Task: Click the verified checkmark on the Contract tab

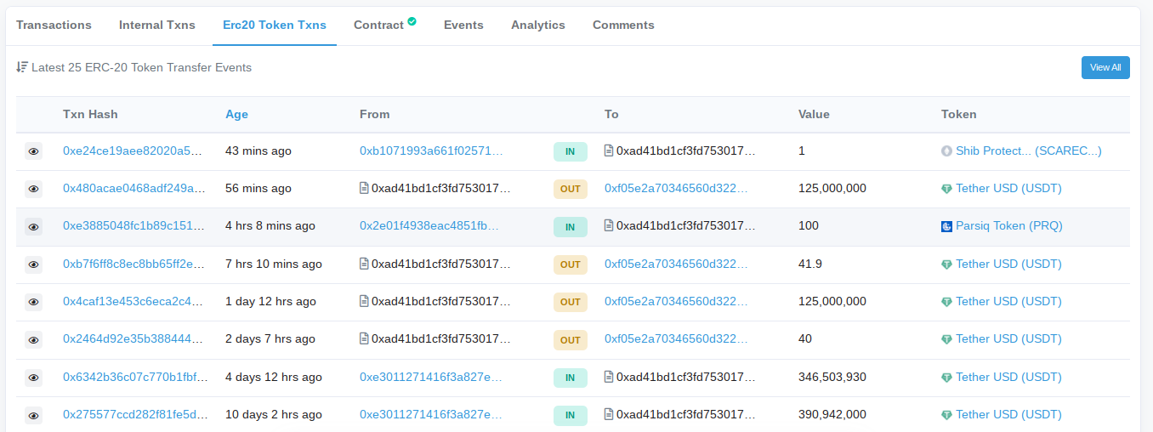Action: click(412, 22)
